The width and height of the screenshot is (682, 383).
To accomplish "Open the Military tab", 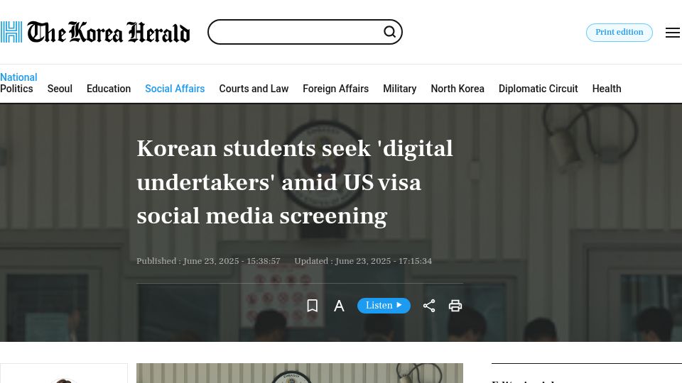I will click(400, 89).
